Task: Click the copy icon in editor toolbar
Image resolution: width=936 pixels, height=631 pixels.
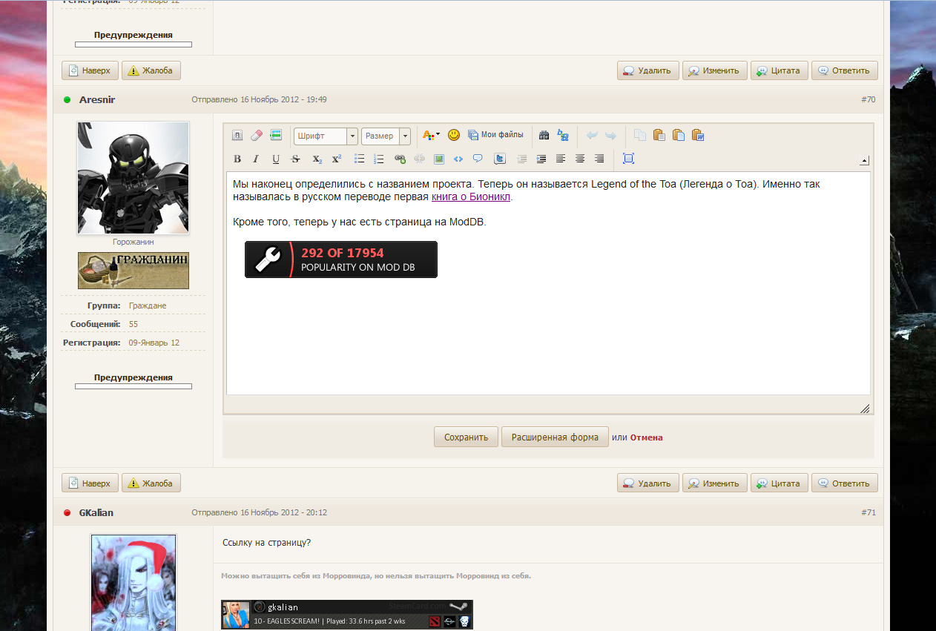Action: [640, 135]
